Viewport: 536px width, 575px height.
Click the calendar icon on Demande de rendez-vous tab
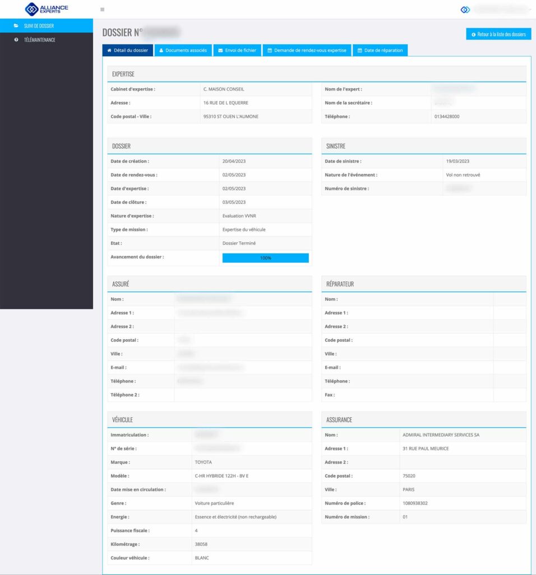[x=270, y=51]
